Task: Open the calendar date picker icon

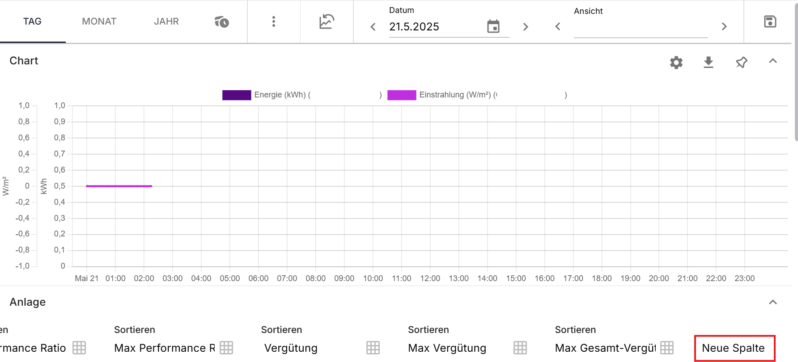Action: point(493,27)
